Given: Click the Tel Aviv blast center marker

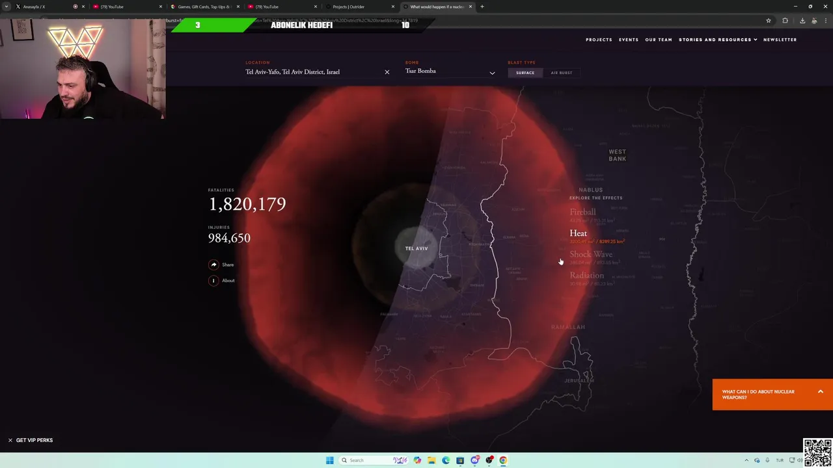Looking at the screenshot, I should (x=416, y=248).
